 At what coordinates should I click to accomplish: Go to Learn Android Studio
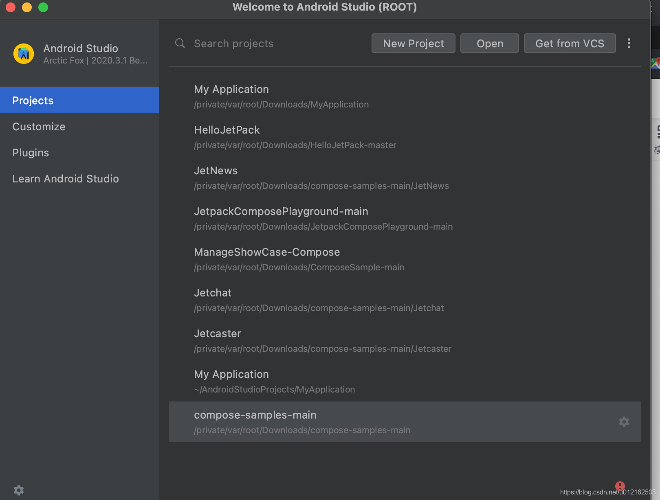79,178
